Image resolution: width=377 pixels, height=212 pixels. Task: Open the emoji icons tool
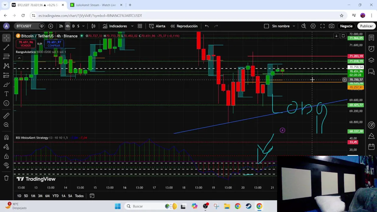click(6, 103)
